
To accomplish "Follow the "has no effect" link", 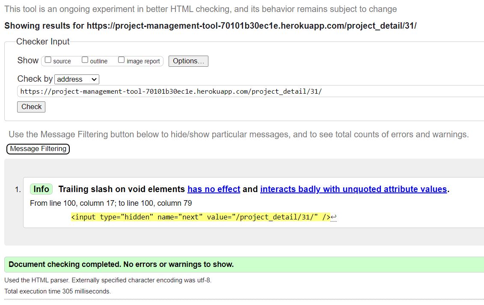I will click(214, 189).
